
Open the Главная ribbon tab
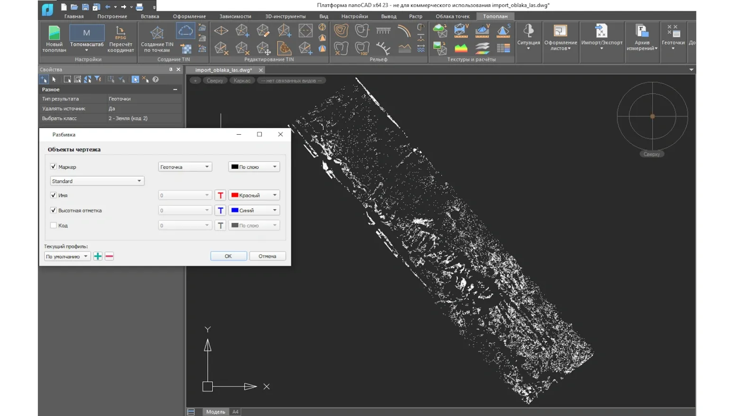(74, 16)
